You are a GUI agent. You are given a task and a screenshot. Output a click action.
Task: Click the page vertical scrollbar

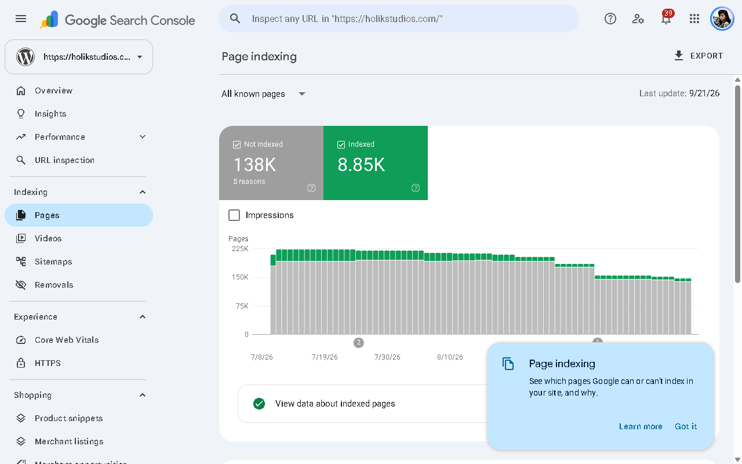[x=738, y=184]
